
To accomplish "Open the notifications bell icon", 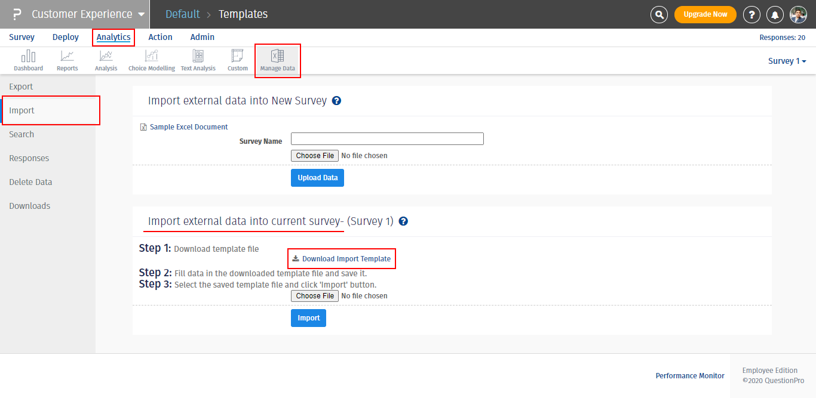I will (x=775, y=14).
